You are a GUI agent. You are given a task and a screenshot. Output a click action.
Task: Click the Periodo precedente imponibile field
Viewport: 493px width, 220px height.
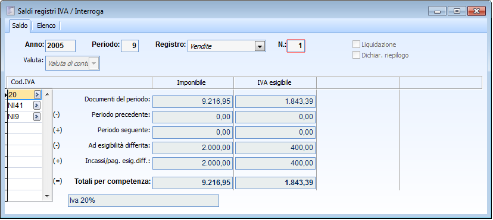pos(192,117)
